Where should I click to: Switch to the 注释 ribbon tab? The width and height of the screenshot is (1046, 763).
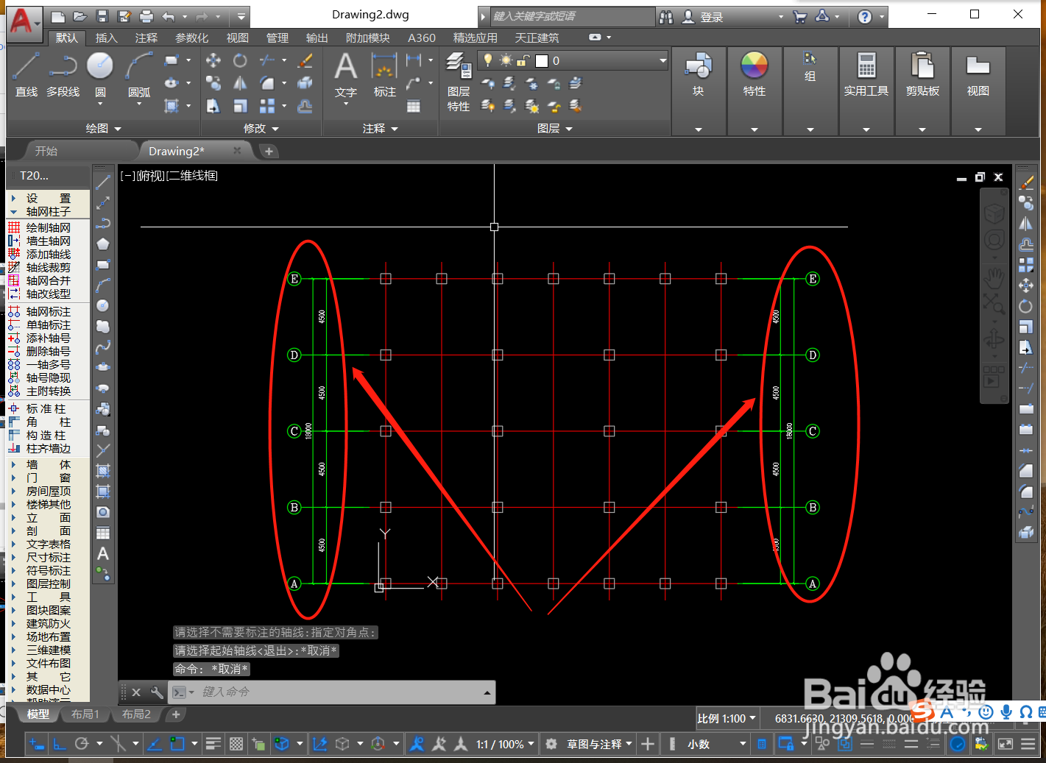146,38
